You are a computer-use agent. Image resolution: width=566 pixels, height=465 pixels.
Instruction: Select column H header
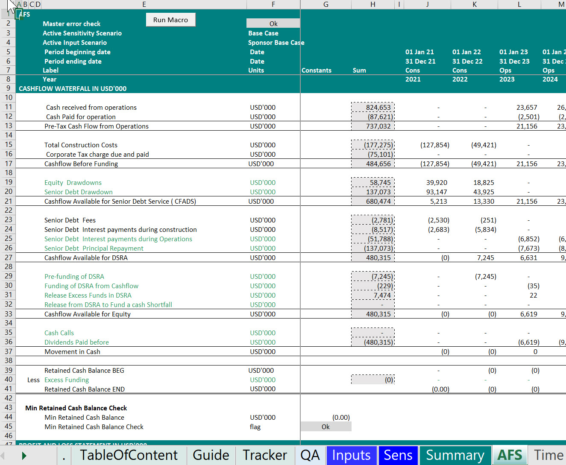click(x=373, y=4)
